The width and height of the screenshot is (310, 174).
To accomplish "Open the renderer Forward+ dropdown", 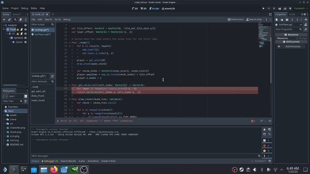I will (x=301, y=9).
